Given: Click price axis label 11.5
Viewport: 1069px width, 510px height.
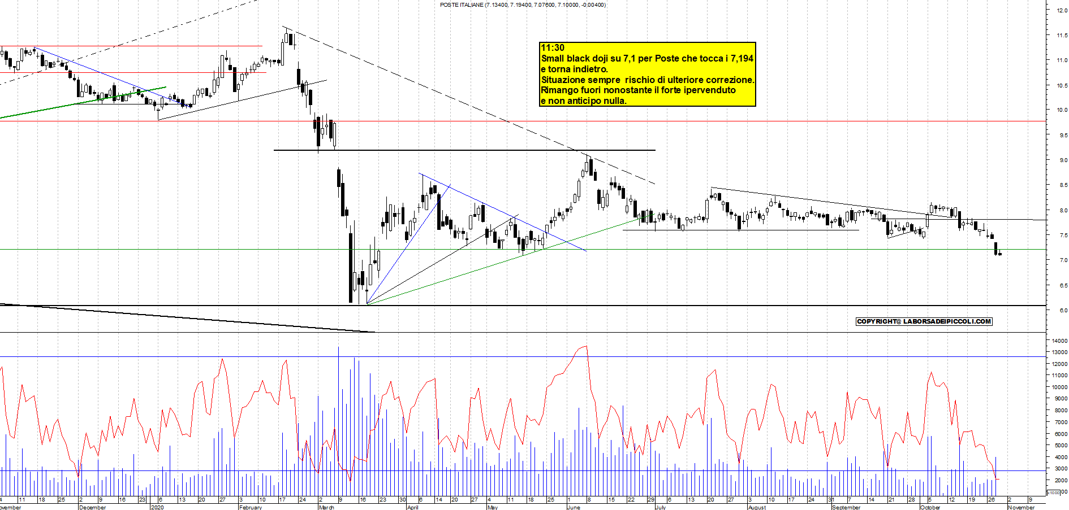Looking at the screenshot, I should tap(1062, 35).
